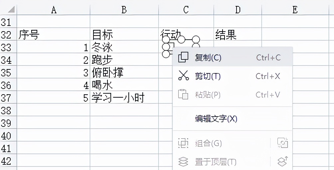Click the ungroup icon right of 组合
This screenshot has height=170, width=334.
[x=283, y=143]
